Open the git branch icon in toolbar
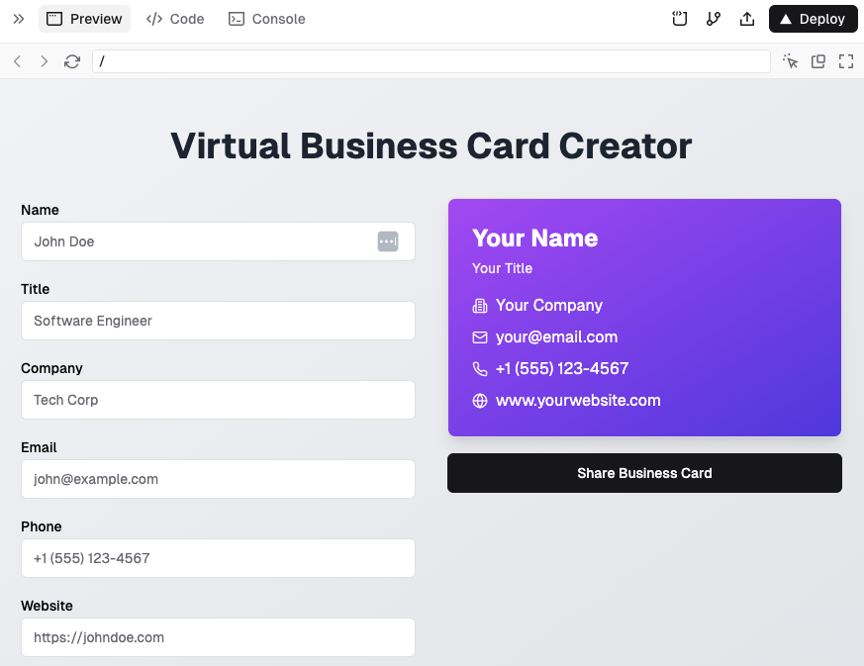The image size is (864, 666). point(713,19)
